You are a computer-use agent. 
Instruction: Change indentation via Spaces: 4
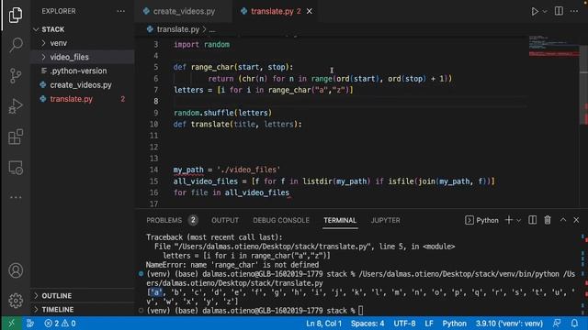(x=367, y=324)
